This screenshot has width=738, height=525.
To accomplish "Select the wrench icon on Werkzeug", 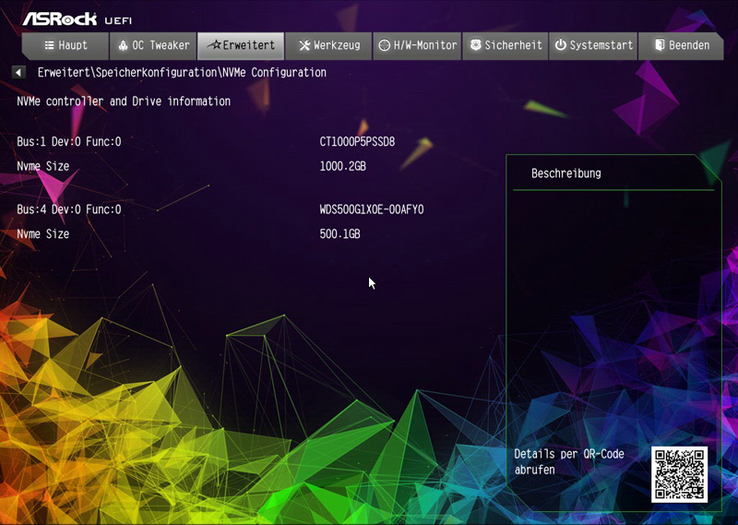I will point(304,45).
